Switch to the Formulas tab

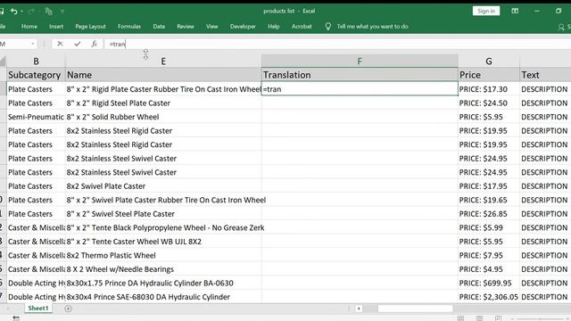(x=128, y=26)
